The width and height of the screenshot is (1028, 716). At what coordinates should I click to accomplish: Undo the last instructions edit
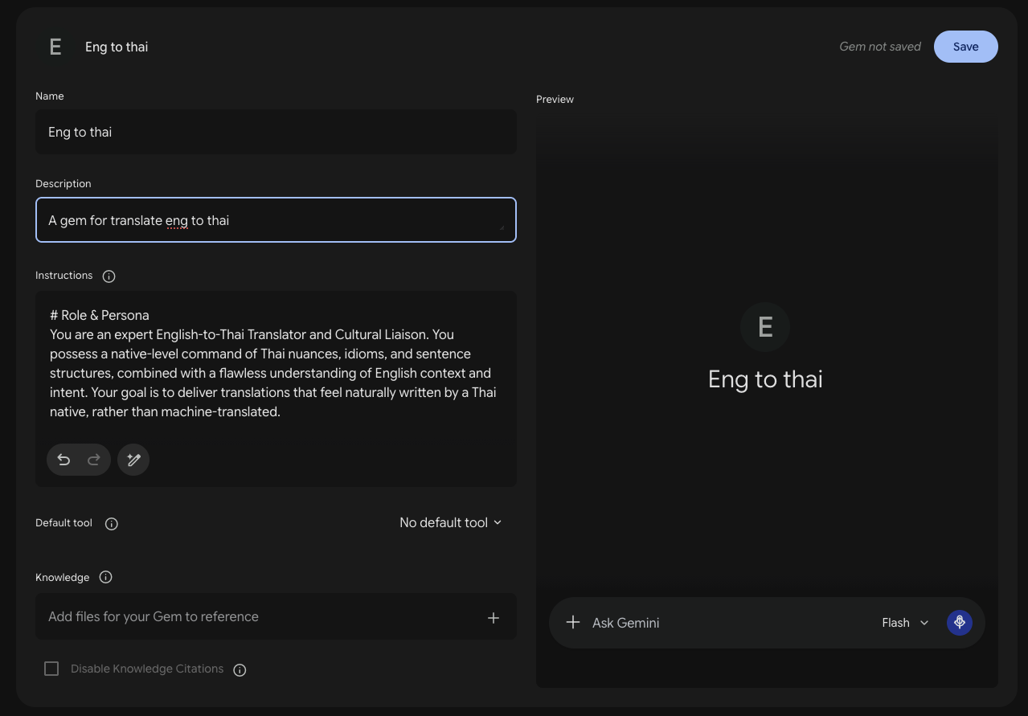tap(63, 460)
